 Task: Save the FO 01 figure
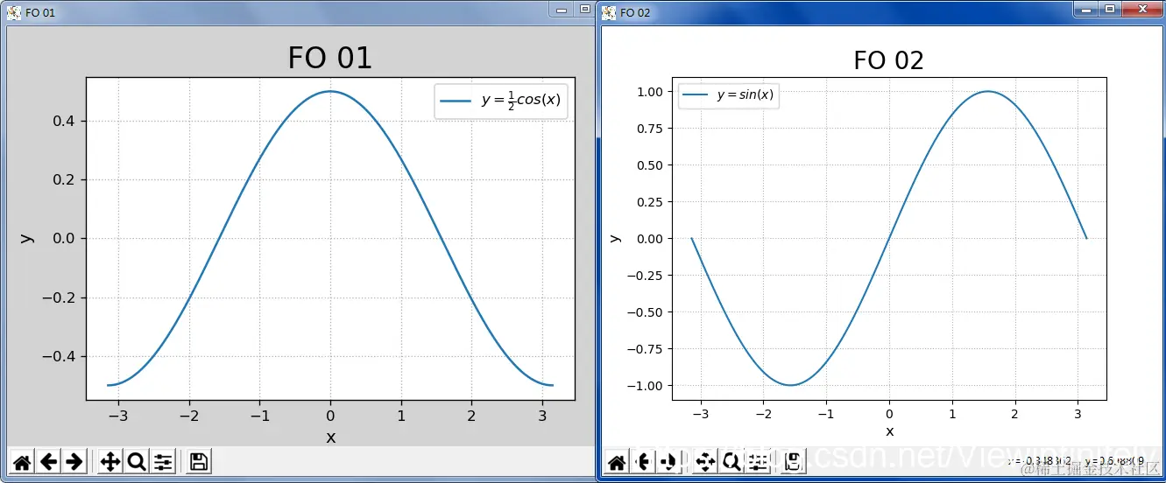(x=199, y=461)
